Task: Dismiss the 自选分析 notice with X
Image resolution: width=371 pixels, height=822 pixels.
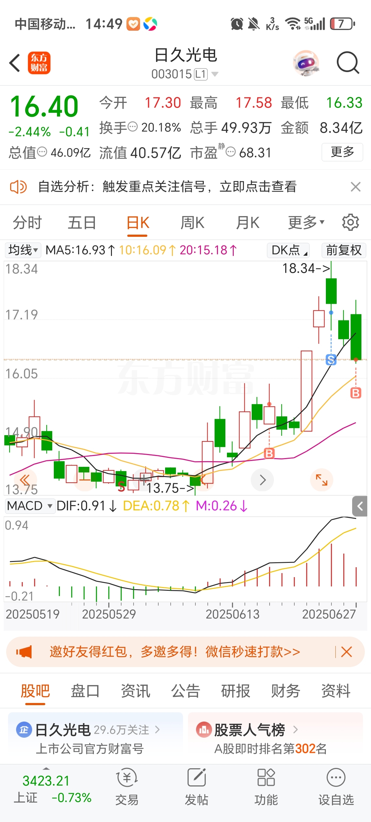Action: pos(356,187)
